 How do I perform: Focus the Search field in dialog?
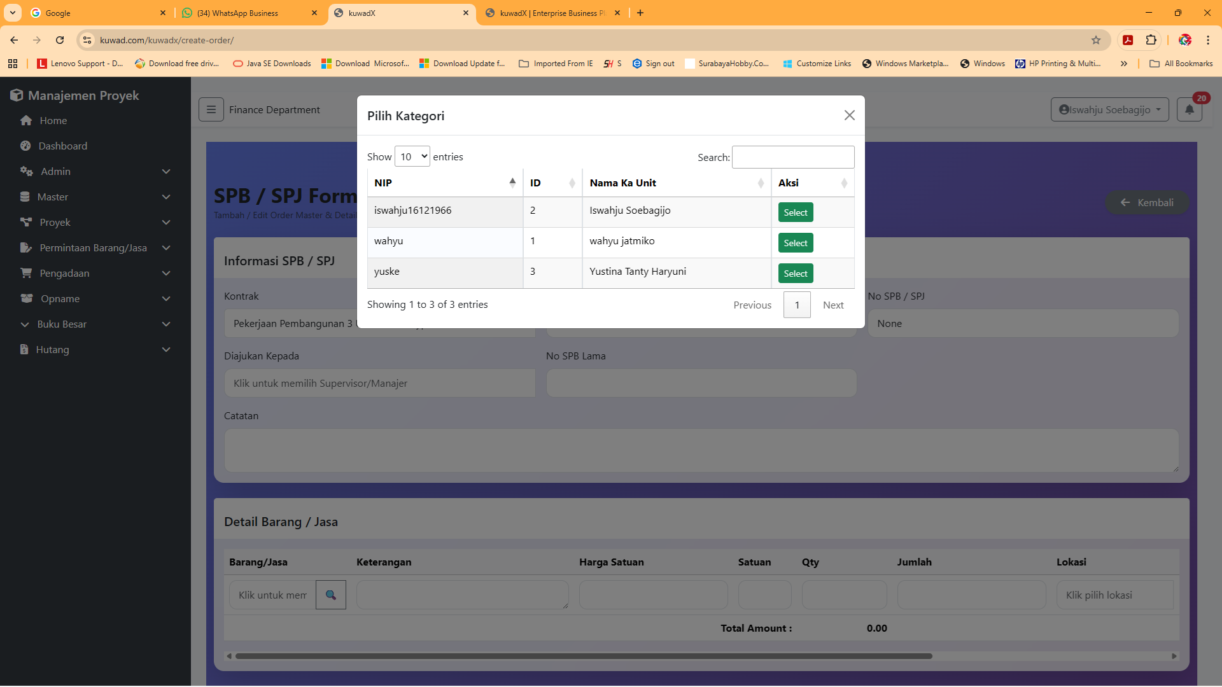click(x=793, y=157)
